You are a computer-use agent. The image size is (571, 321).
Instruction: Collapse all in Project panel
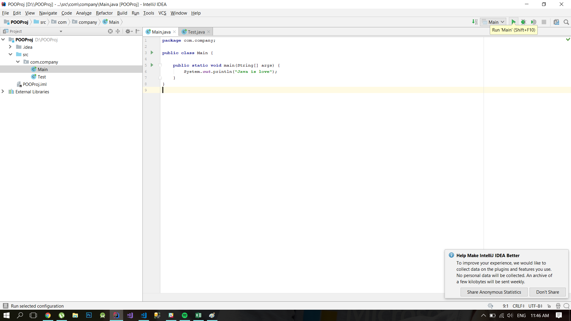(x=118, y=31)
